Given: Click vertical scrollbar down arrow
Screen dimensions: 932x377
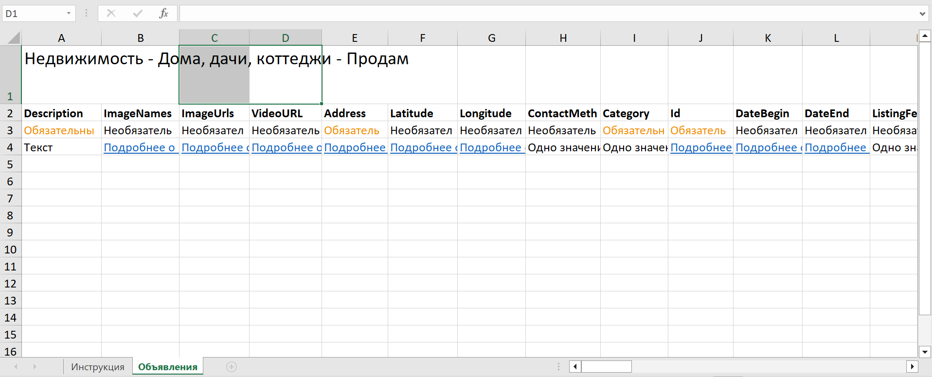Looking at the screenshot, I should 925,351.
